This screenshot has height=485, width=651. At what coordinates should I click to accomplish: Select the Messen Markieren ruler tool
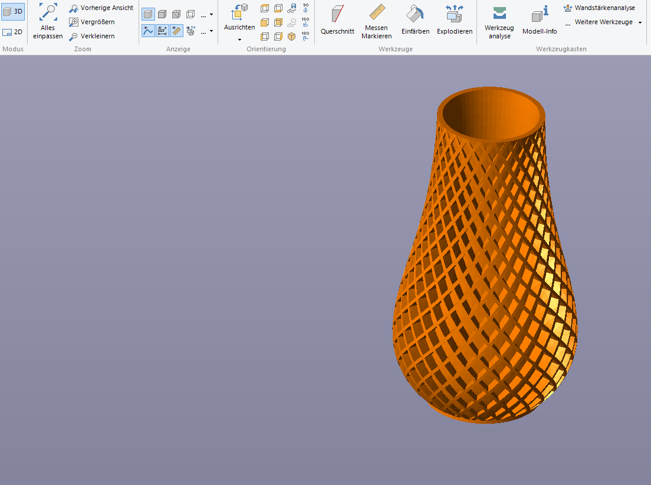point(376,21)
